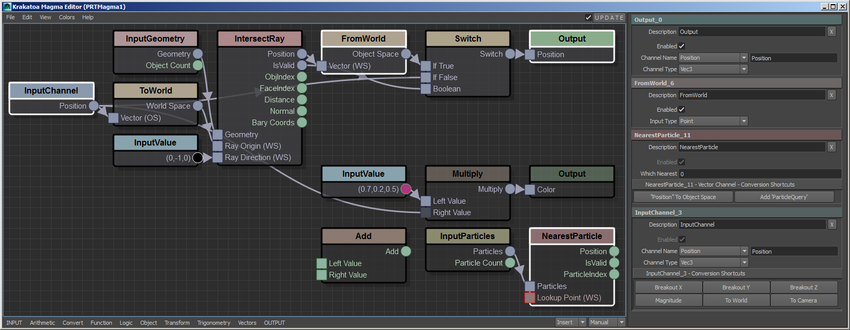Click the If False input socket
The height and width of the screenshot is (330, 850).
click(426, 77)
